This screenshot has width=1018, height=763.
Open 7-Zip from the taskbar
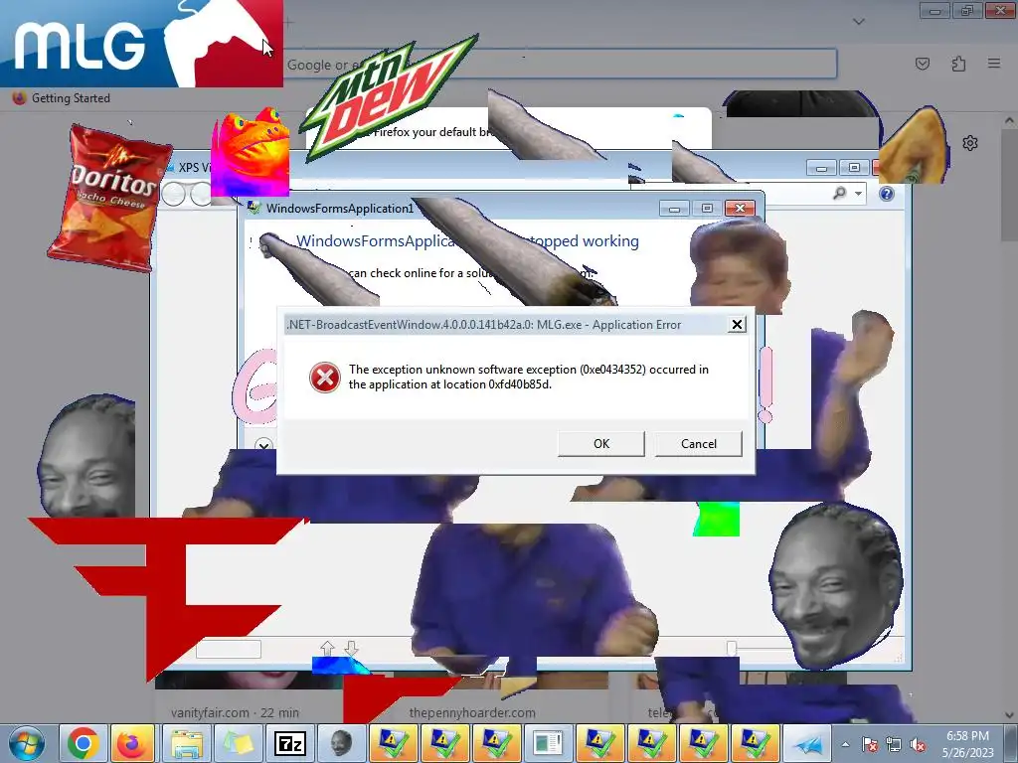pyautogui.click(x=290, y=743)
